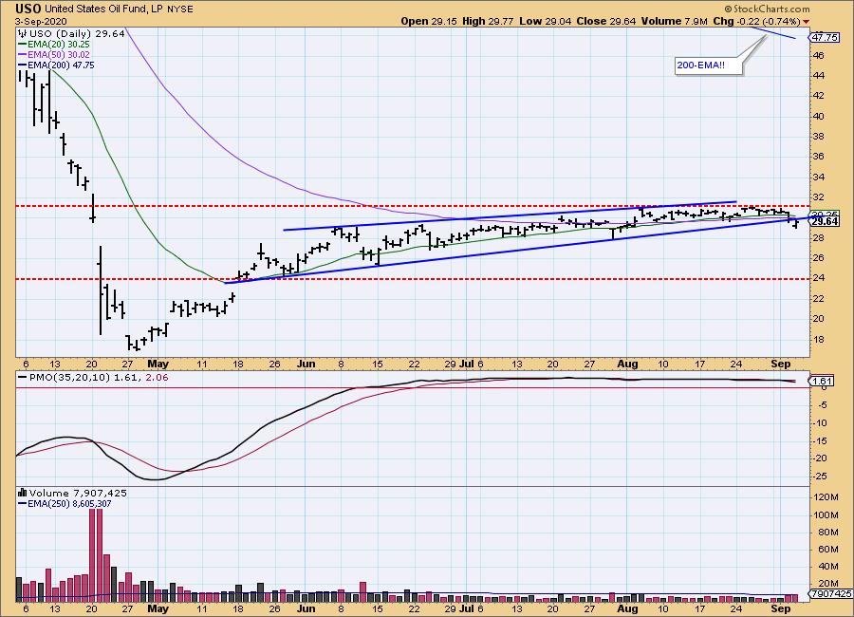The image size is (854, 617).
Task: Click the EMA(250) 8,605,307 volume legend
Action: point(65,504)
